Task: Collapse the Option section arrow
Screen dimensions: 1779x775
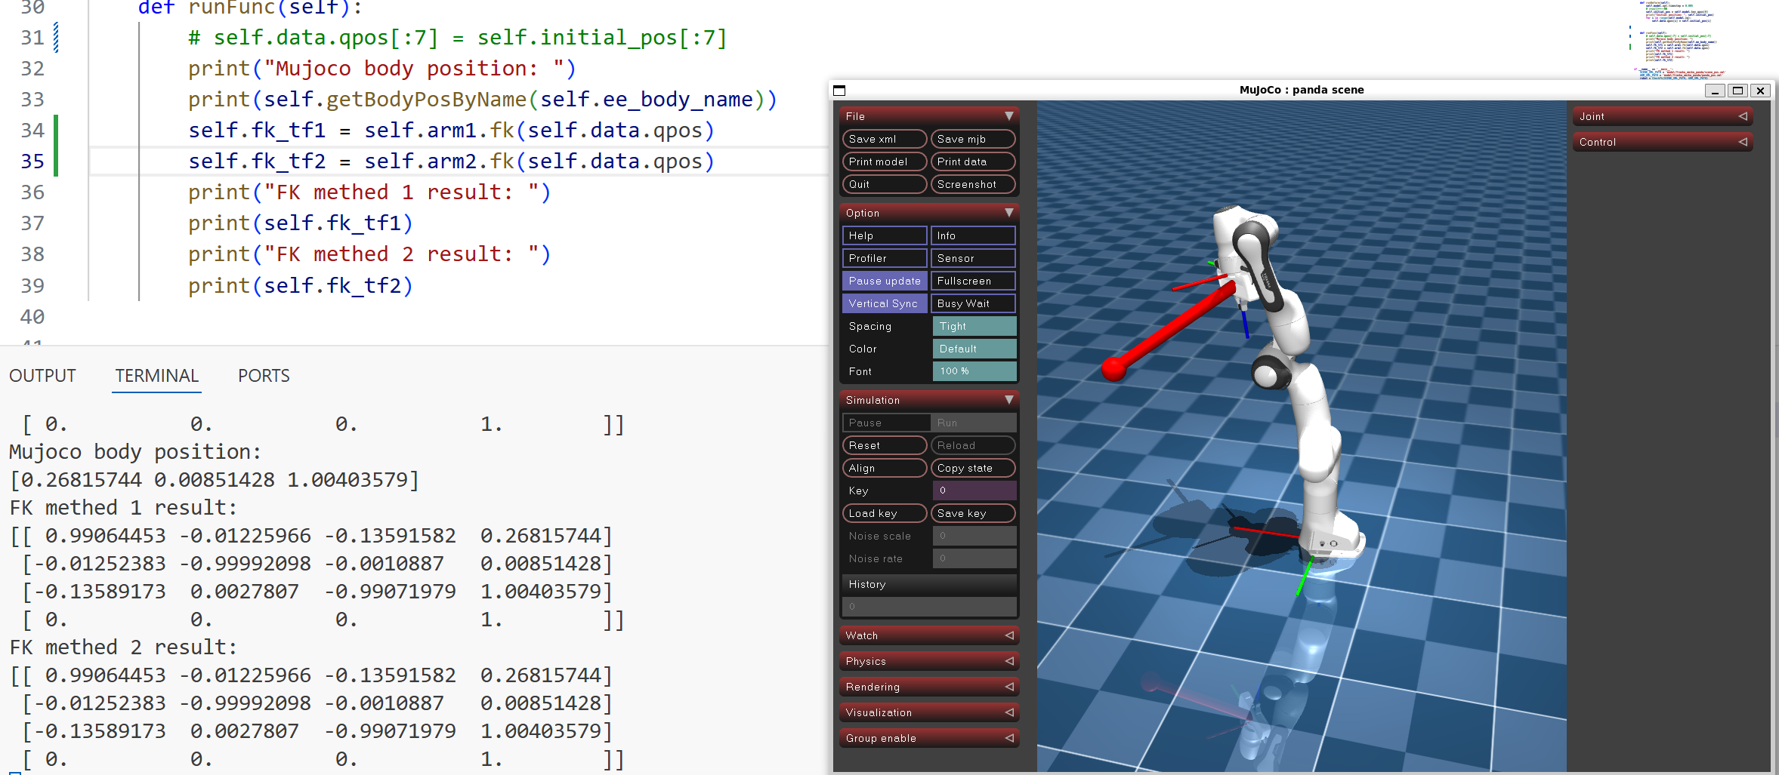Action: click(1008, 213)
